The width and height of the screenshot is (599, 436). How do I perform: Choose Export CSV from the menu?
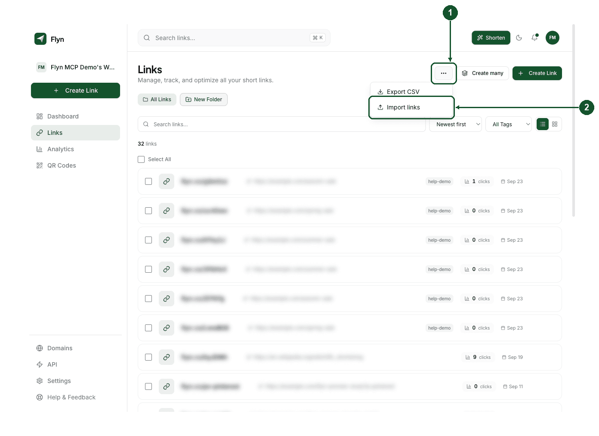pyautogui.click(x=412, y=92)
